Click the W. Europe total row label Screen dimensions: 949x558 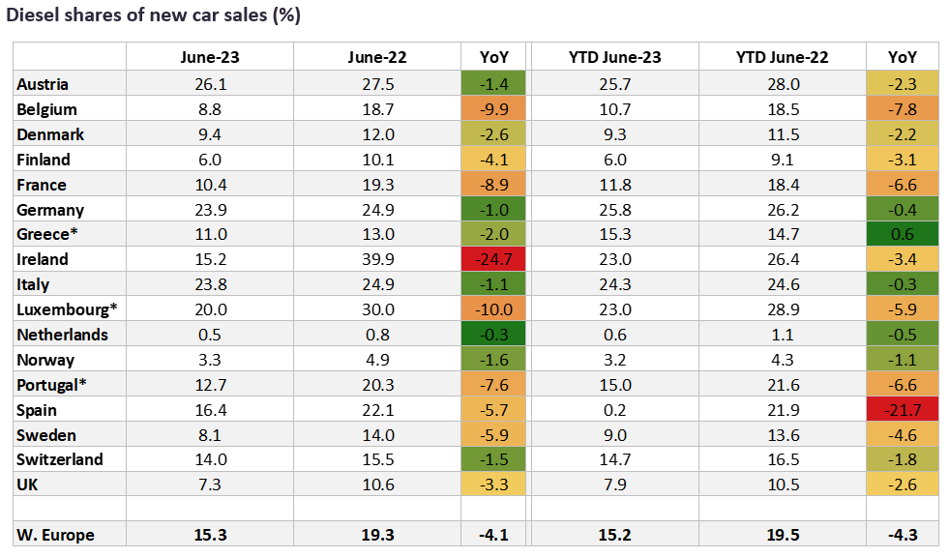click(x=55, y=534)
